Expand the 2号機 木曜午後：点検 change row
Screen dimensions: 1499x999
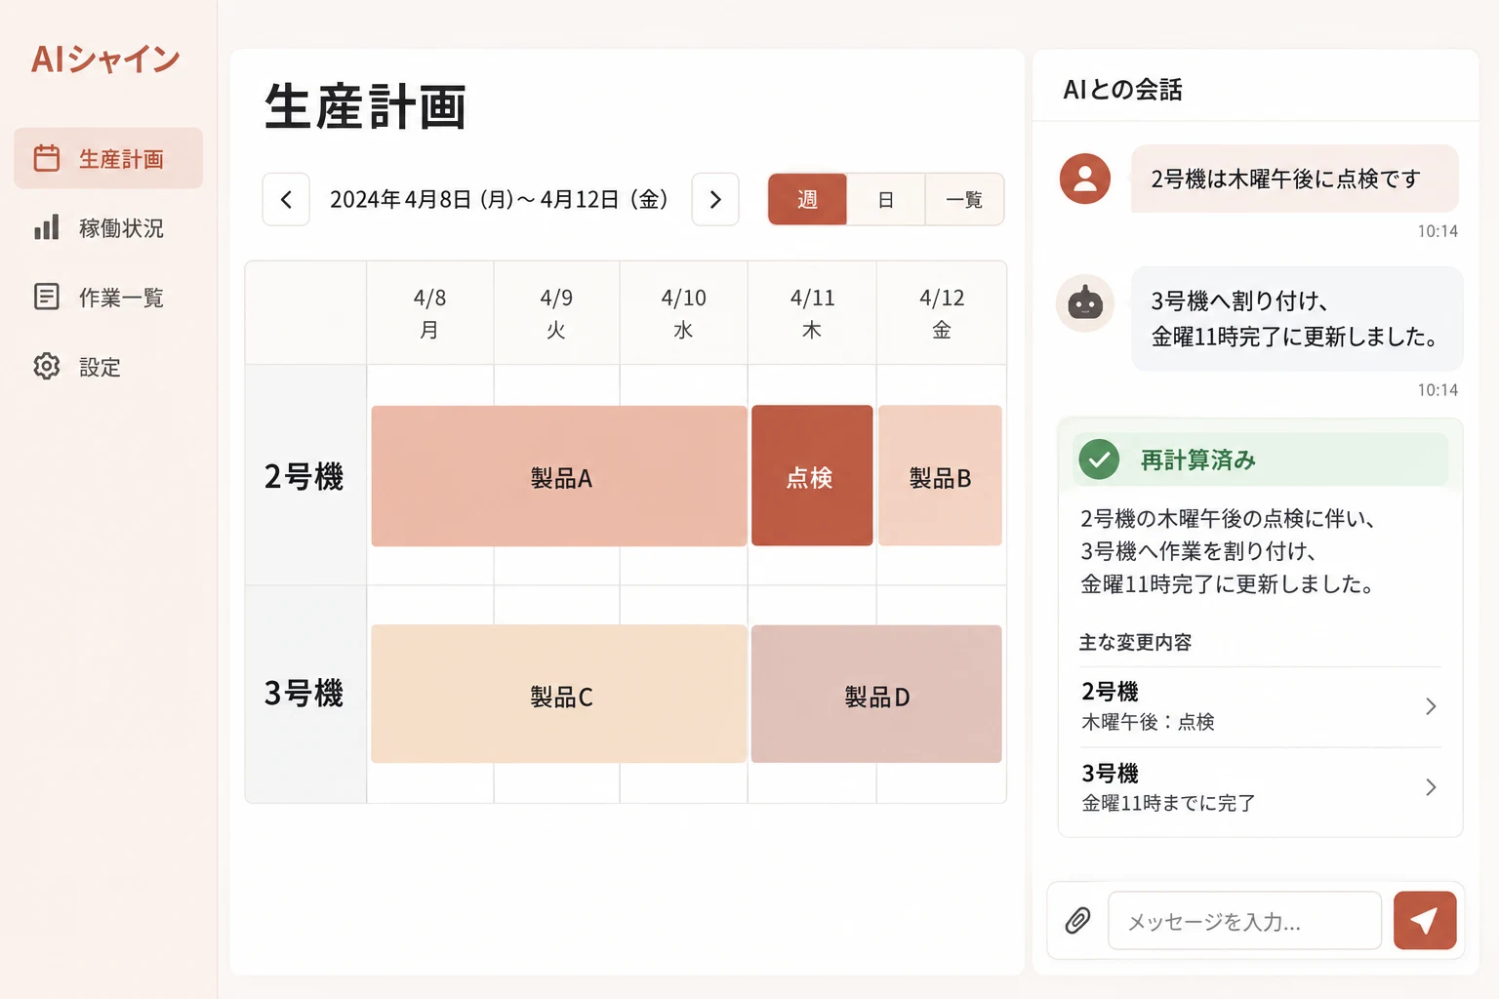pos(1260,706)
